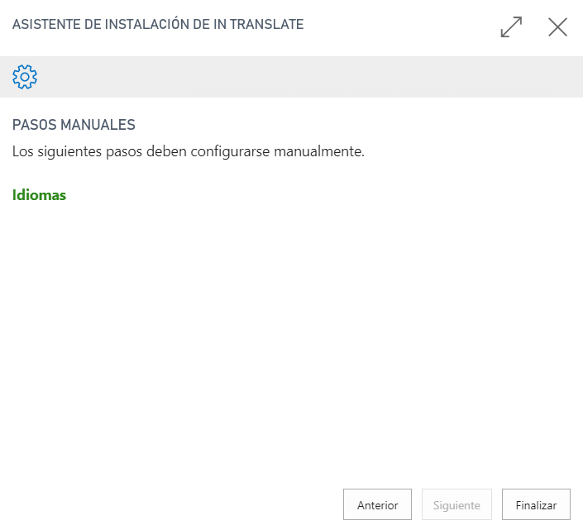Click the word 'MANUALES' in the heading
Image resolution: width=583 pixels, height=530 pixels.
[x=98, y=125]
